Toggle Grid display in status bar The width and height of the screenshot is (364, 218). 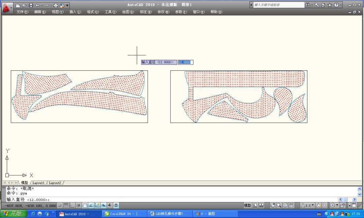(x=66, y=205)
